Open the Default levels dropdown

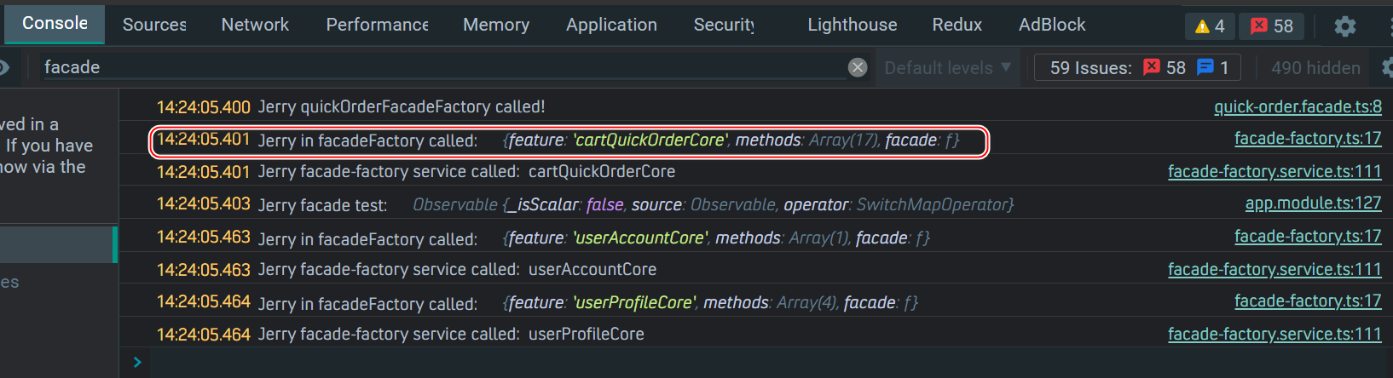[947, 67]
